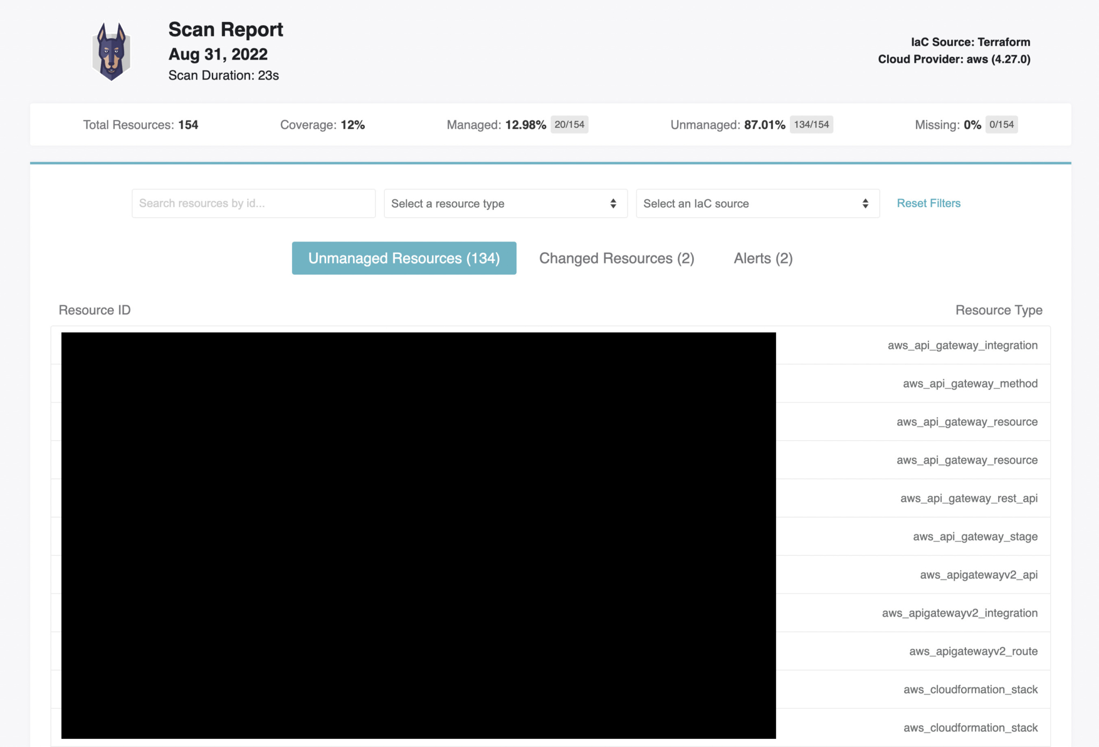Click the 134/154 unmanaged badge
The image size is (1099, 747).
click(x=811, y=124)
